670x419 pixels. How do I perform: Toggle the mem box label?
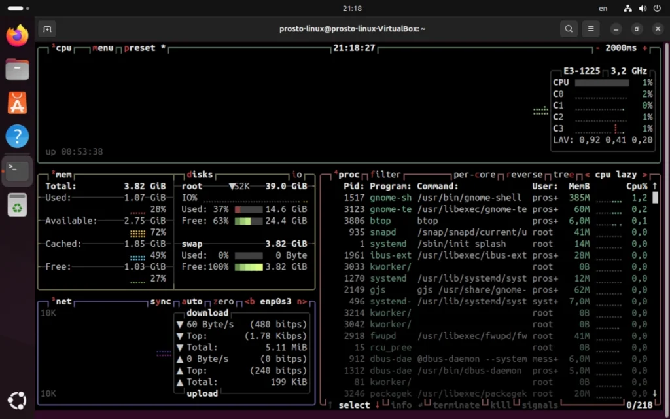63,174
